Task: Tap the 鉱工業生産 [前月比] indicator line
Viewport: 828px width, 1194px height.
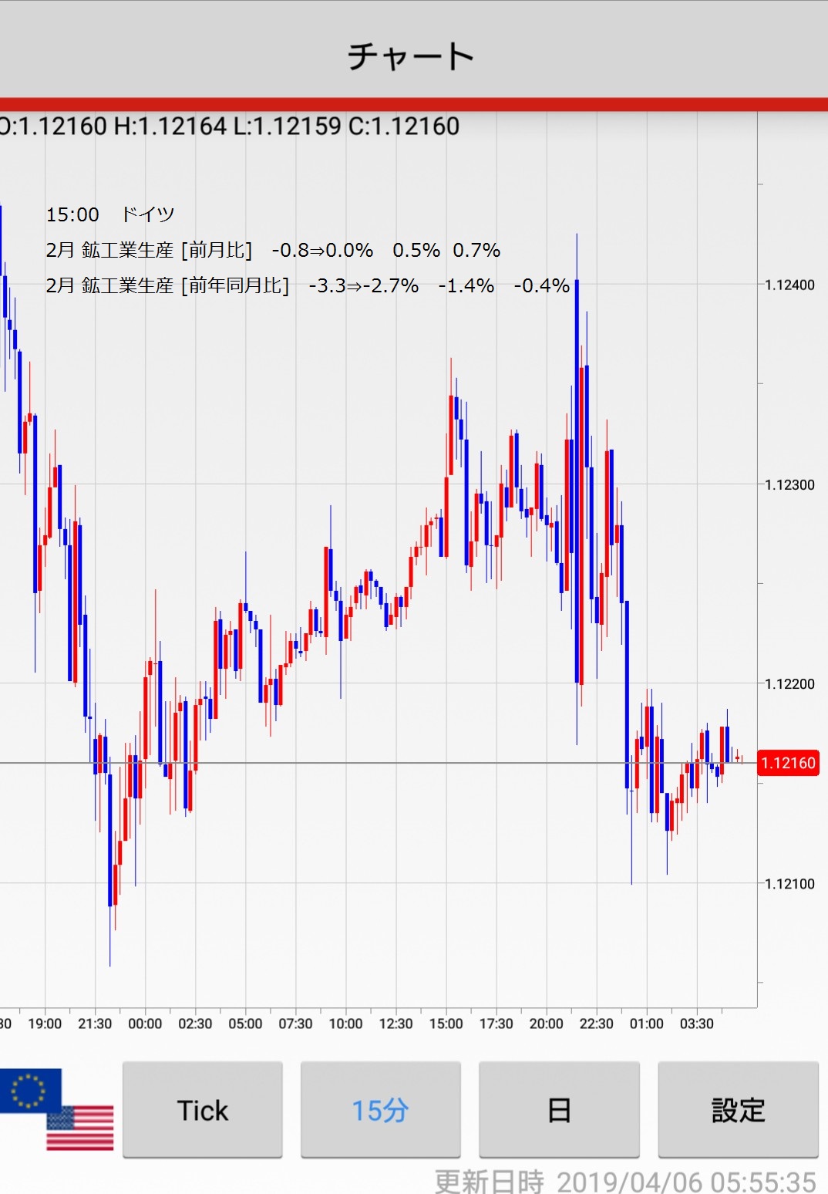Action: [273, 250]
